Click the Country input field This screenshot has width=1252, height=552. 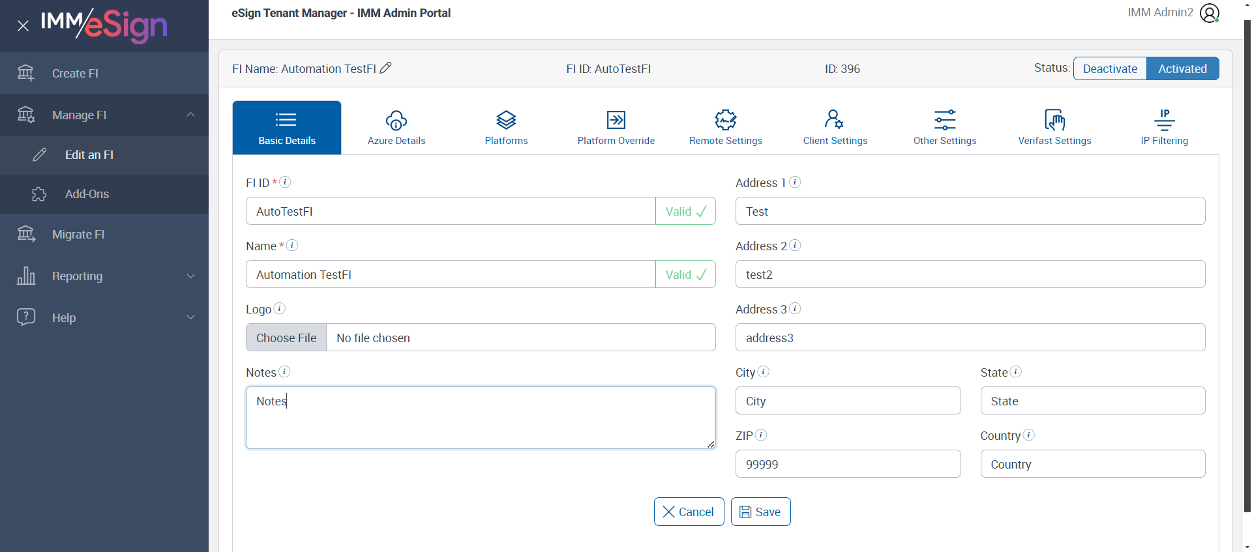1093,464
